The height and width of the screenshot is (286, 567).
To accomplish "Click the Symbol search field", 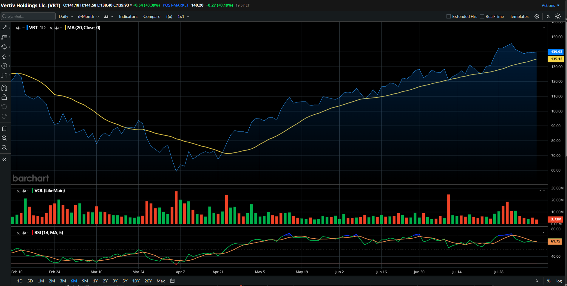I will coord(28,16).
